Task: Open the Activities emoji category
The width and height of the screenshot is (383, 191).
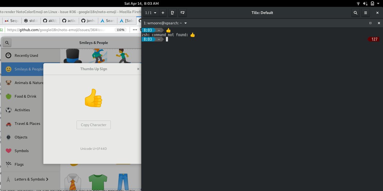Action: (22, 110)
